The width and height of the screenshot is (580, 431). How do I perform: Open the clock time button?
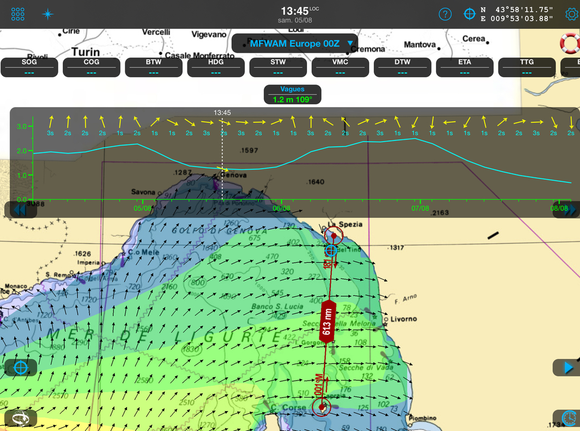(569, 418)
